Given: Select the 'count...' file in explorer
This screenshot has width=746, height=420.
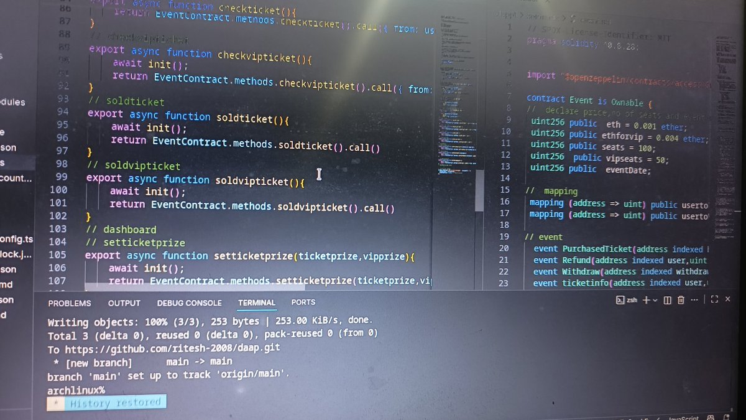Looking at the screenshot, I should (x=16, y=178).
